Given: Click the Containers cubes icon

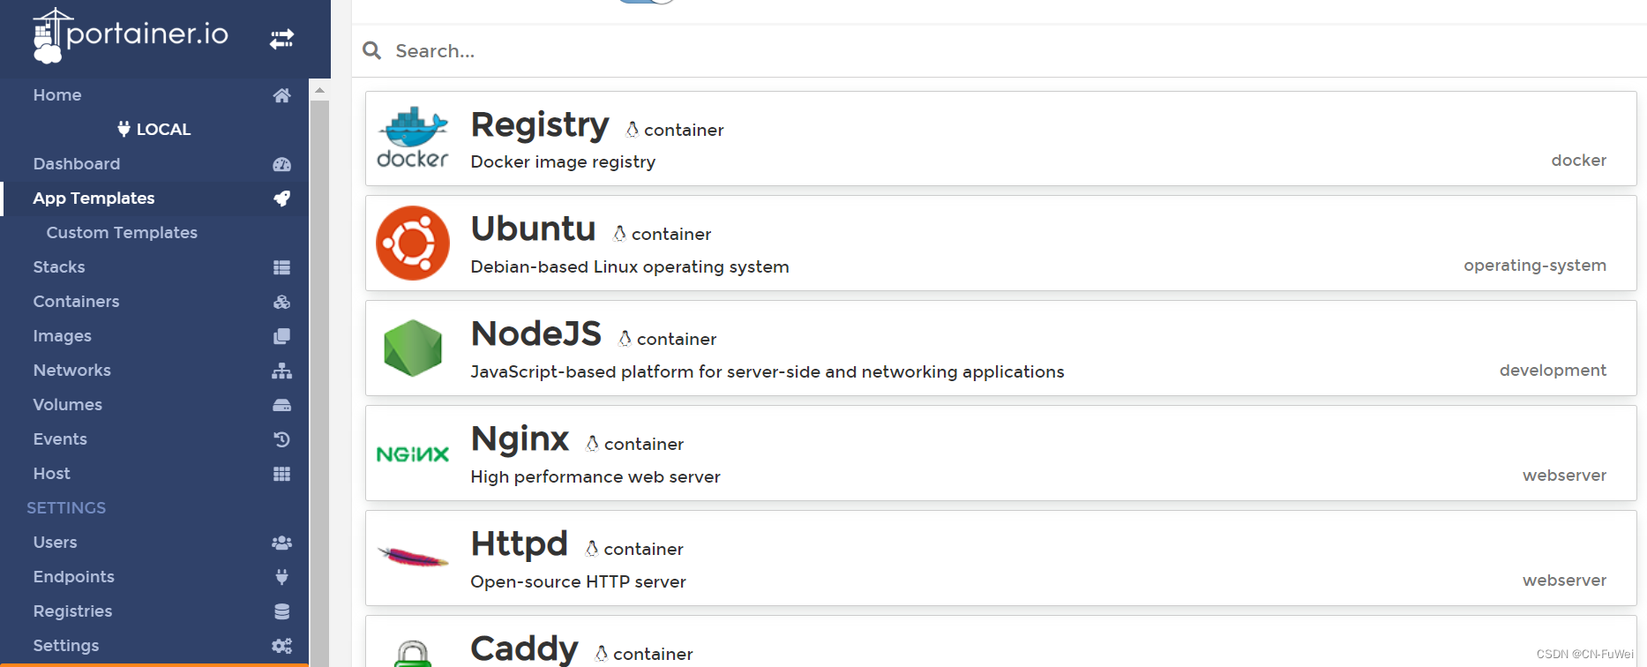Looking at the screenshot, I should [281, 302].
